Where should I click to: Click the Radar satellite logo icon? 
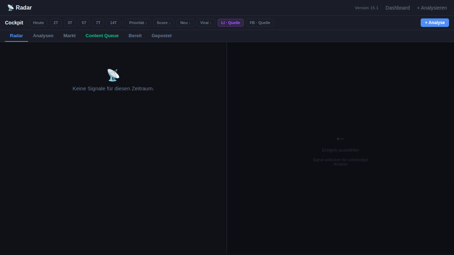coord(10,8)
